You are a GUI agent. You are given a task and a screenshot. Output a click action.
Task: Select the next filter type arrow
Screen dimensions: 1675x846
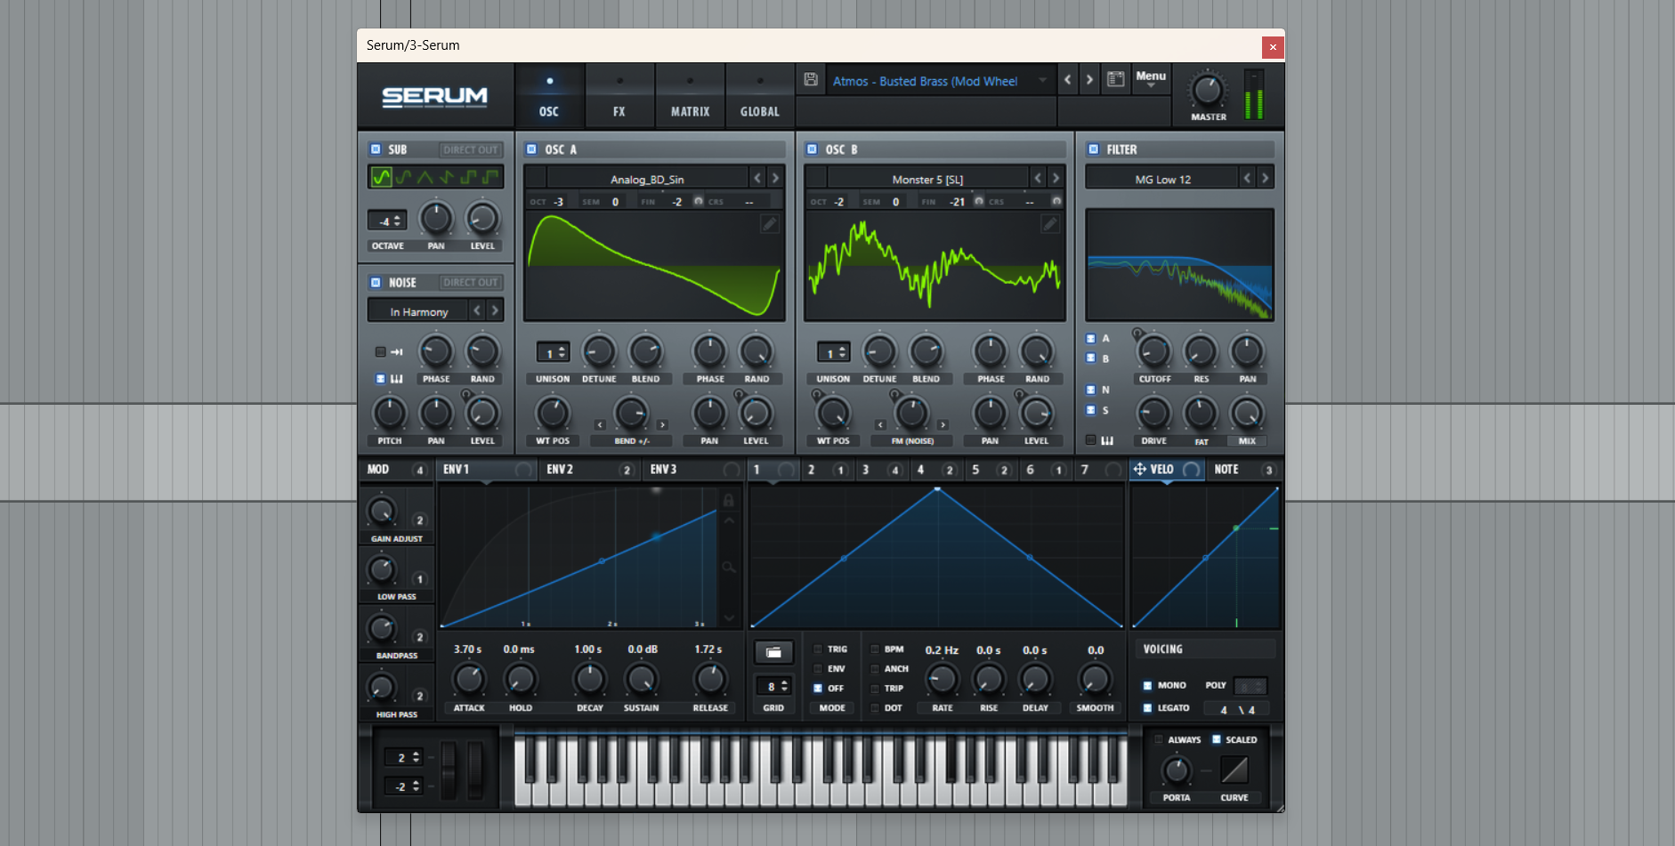point(1265,178)
